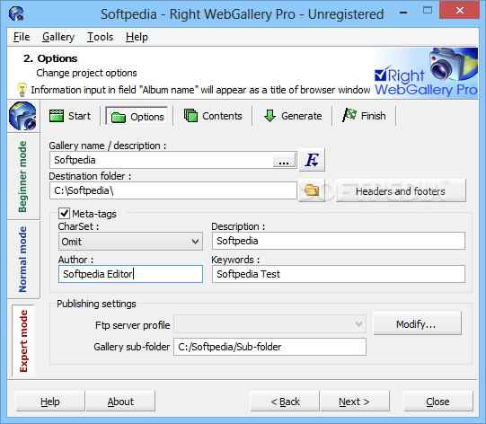The width and height of the screenshot is (486, 424).
Task: Switch to Beginner mode
Action: click(23, 177)
